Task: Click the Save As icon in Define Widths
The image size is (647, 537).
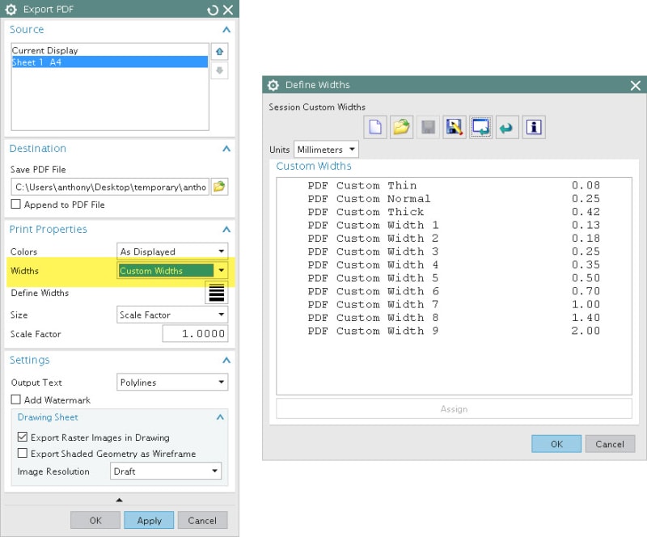Action: [x=455, y=127]
